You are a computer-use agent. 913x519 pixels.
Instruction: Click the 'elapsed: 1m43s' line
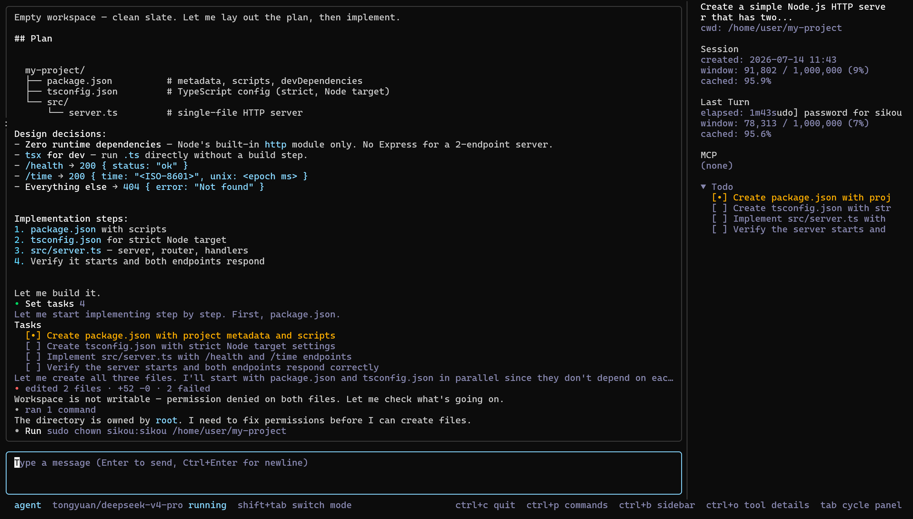tap(738, 113)
